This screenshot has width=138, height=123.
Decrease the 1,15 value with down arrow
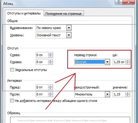coord(128,96)
